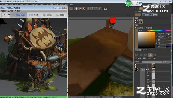Select the first cube projection icon
The image size is (173, 98).
89,8
